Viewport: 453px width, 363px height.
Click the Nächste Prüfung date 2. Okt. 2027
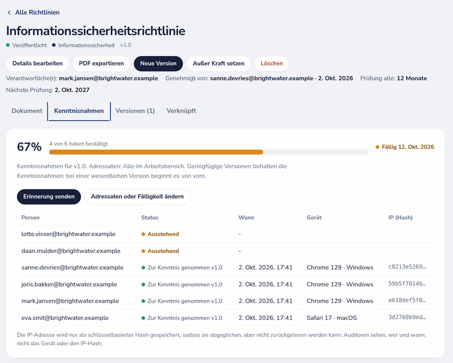click(72, 90)
